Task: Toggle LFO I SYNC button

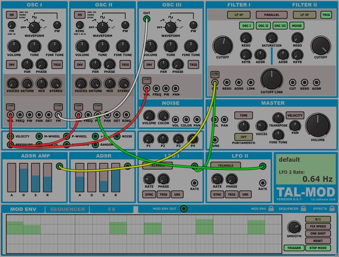Action: [x=149, y=195]
